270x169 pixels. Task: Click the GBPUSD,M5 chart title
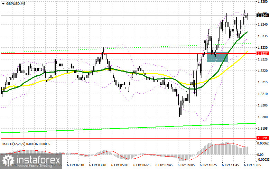(x=16, y=3)
